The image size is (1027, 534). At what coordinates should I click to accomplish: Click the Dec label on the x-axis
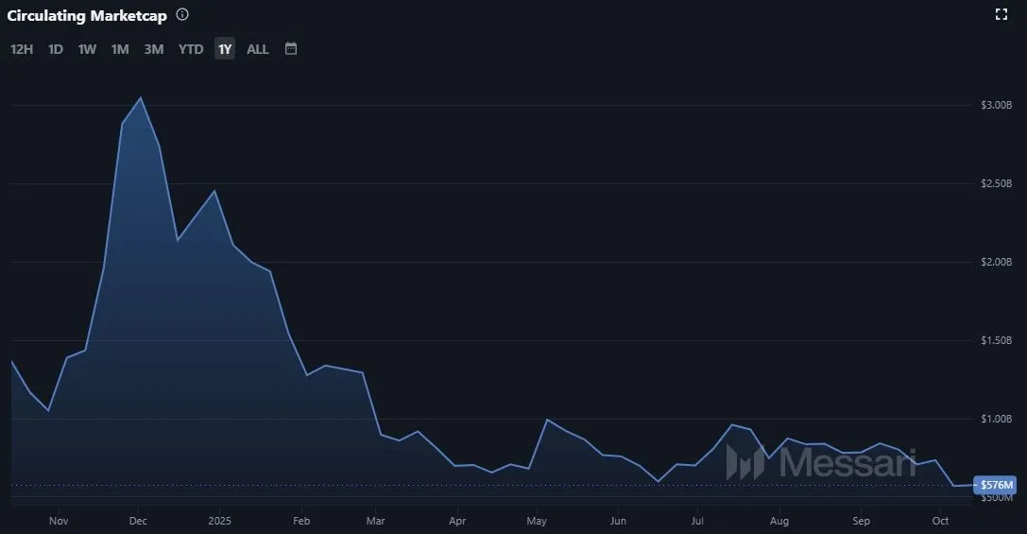(x=138, y=521)
